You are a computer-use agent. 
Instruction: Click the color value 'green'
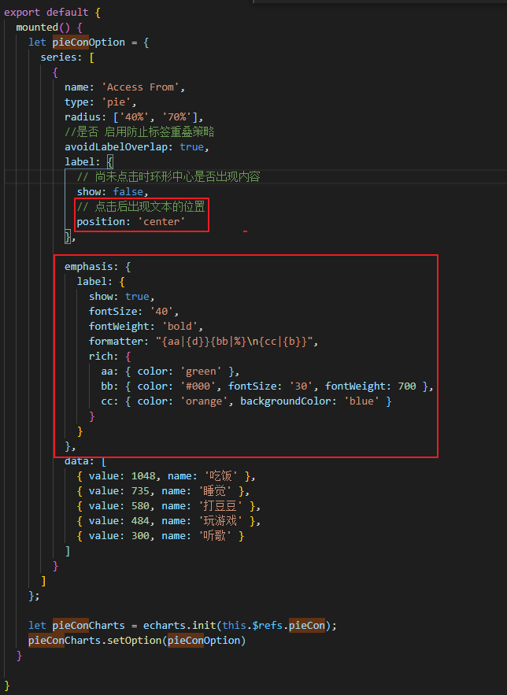(201, 372)
